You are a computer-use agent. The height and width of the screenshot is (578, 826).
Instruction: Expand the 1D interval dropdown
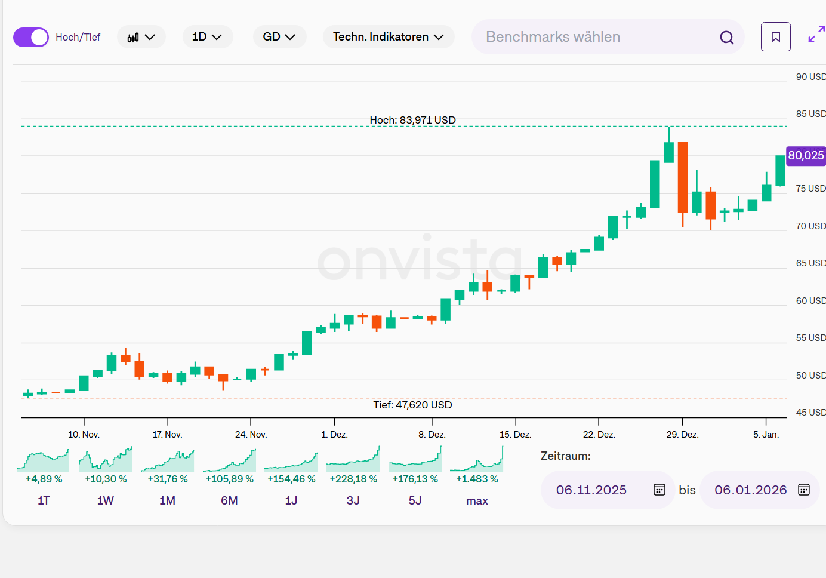207,37
